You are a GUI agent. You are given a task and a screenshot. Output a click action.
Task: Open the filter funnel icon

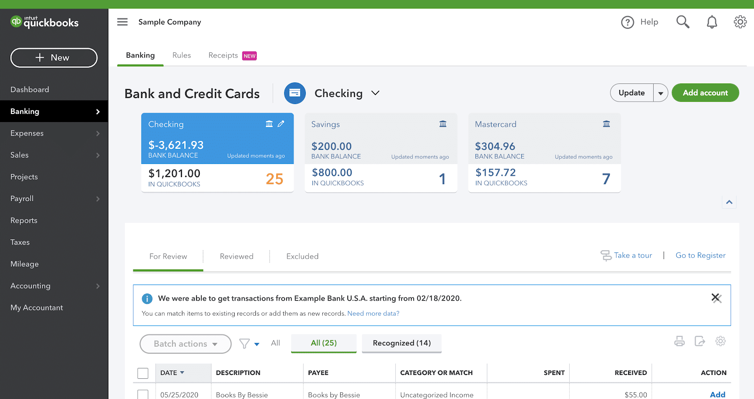coord(244,344)
